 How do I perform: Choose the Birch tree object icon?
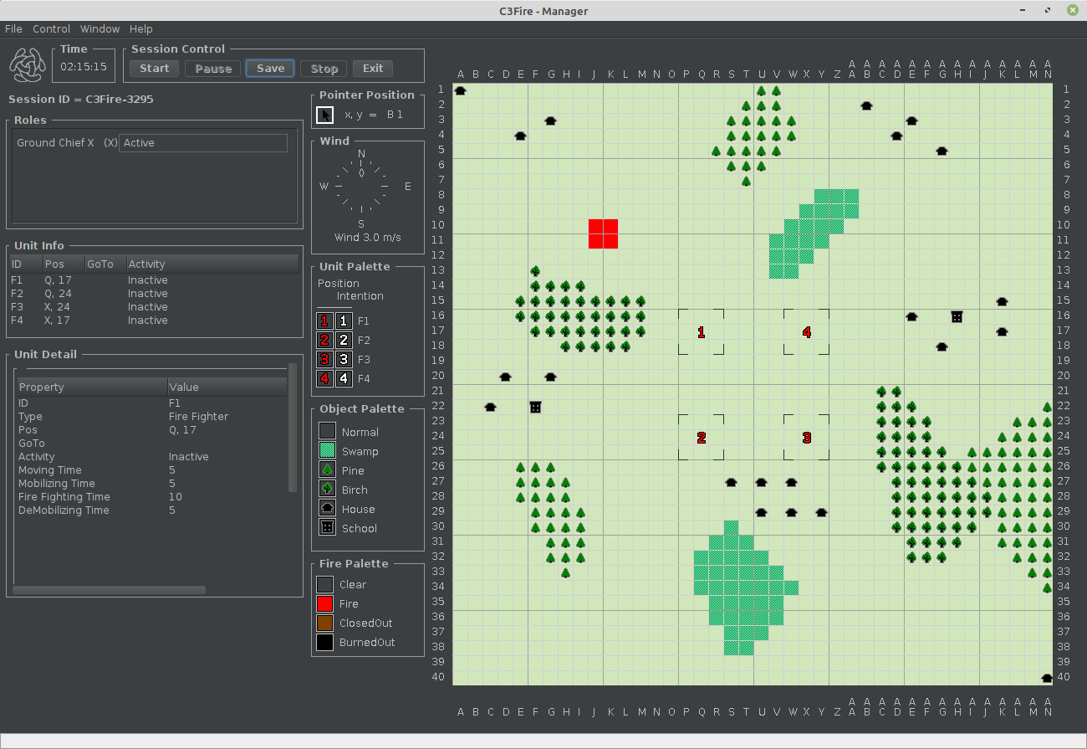coord(327,490)
